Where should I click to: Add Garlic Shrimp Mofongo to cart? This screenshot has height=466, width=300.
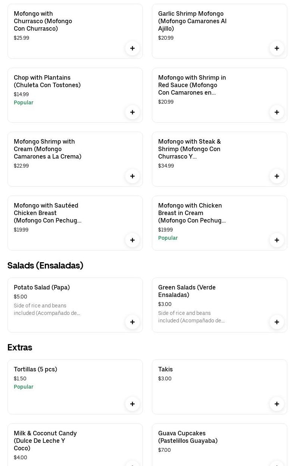[x=277, y=48]
